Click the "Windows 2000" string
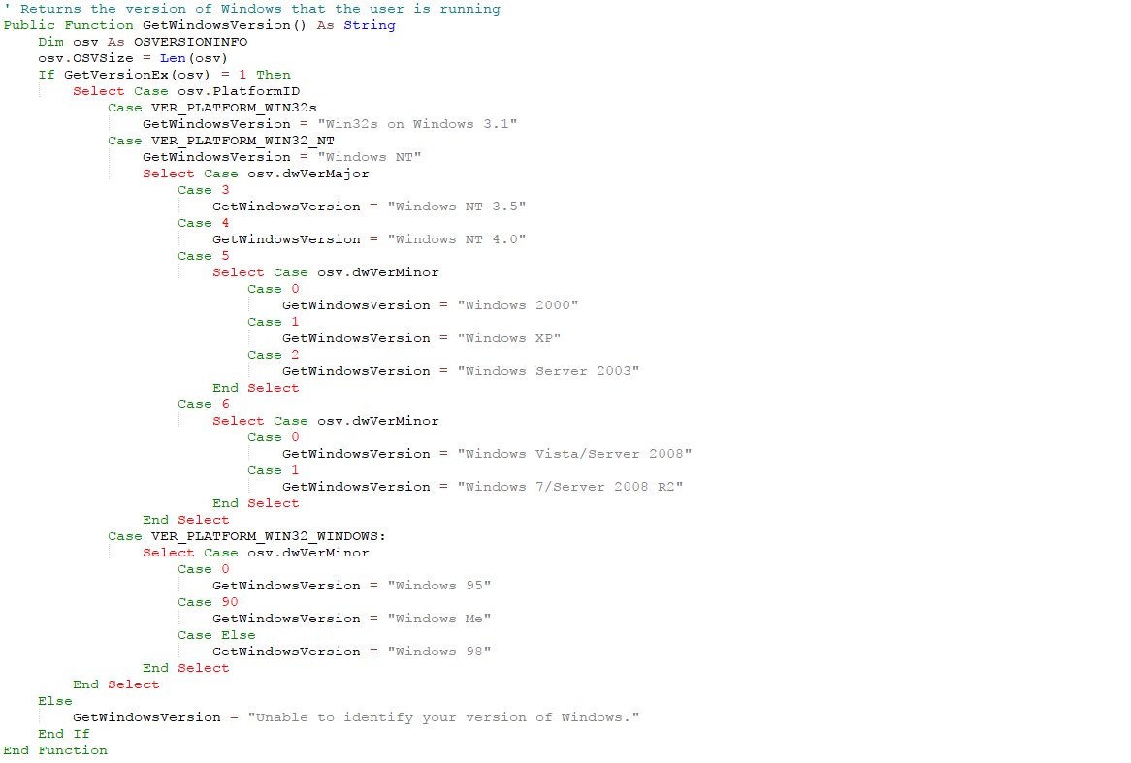 [518, 305]
